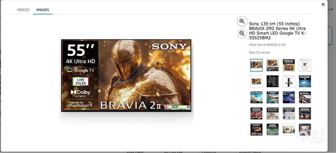Close the image viewer popup
Image resolution: width=336 pixels, height=153 pixels.
(323, 4)
